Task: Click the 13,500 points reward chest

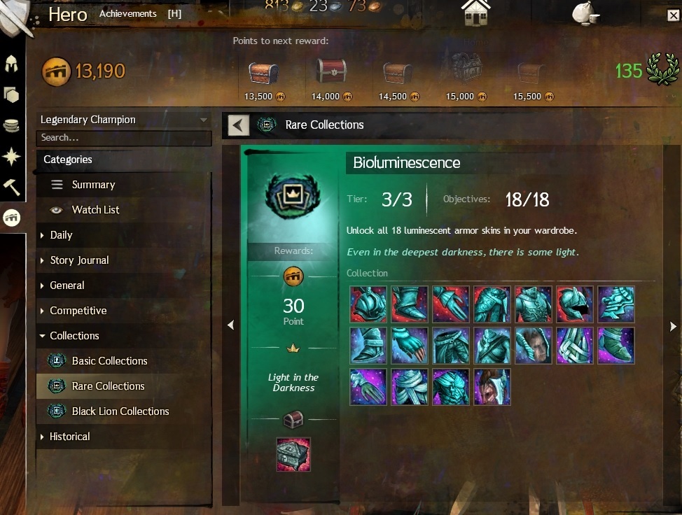Action: pyautogui.click(x=263, y=73)
